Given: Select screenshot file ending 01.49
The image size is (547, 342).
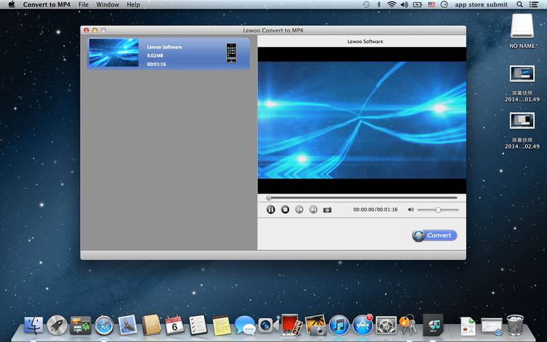Looking at the screenshot, I should 522,83.
